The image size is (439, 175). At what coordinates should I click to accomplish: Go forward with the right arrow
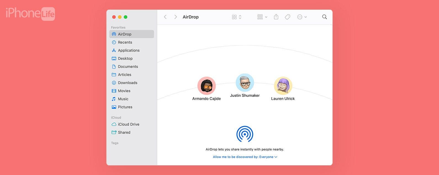[175, 17]
